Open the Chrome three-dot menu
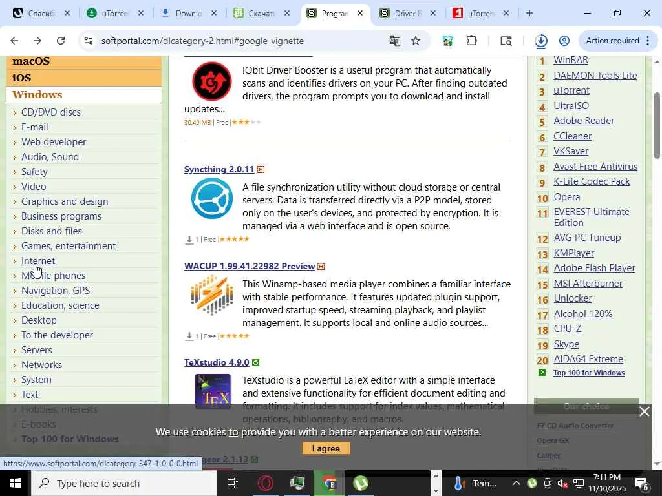 (648, 41)
